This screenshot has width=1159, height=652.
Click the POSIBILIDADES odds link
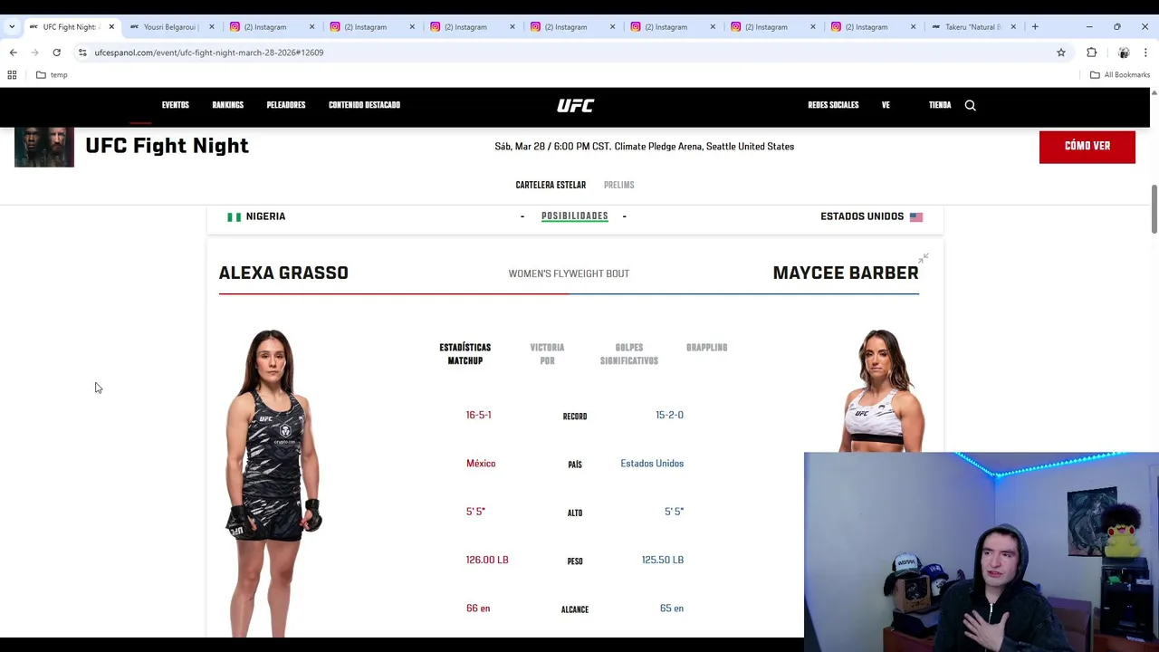click(574, 216)
